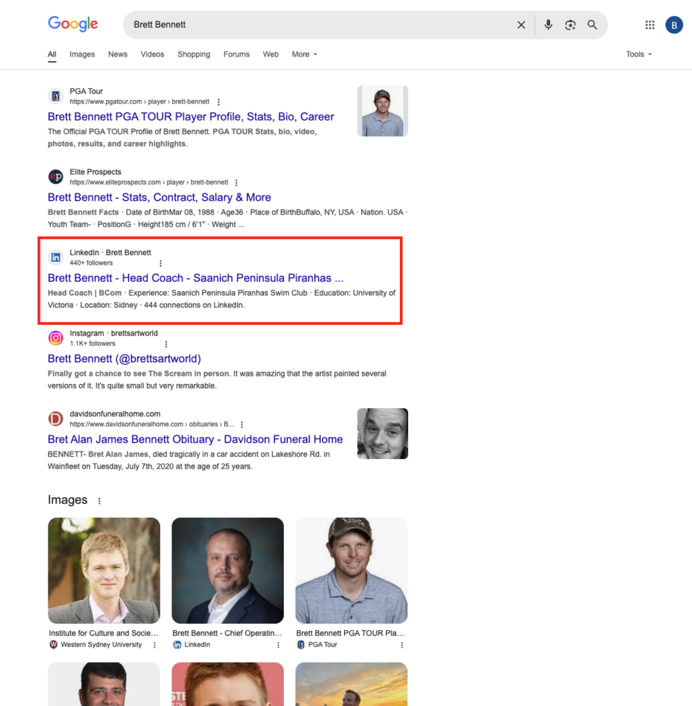
Task: Open the account avatar labeled B
Action: pyautogui.click(x=674, y=26)
